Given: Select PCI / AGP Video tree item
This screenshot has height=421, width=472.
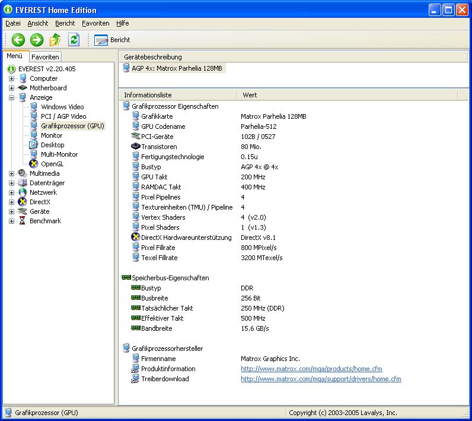Looking at the screenshot, I should pos(63,116).
